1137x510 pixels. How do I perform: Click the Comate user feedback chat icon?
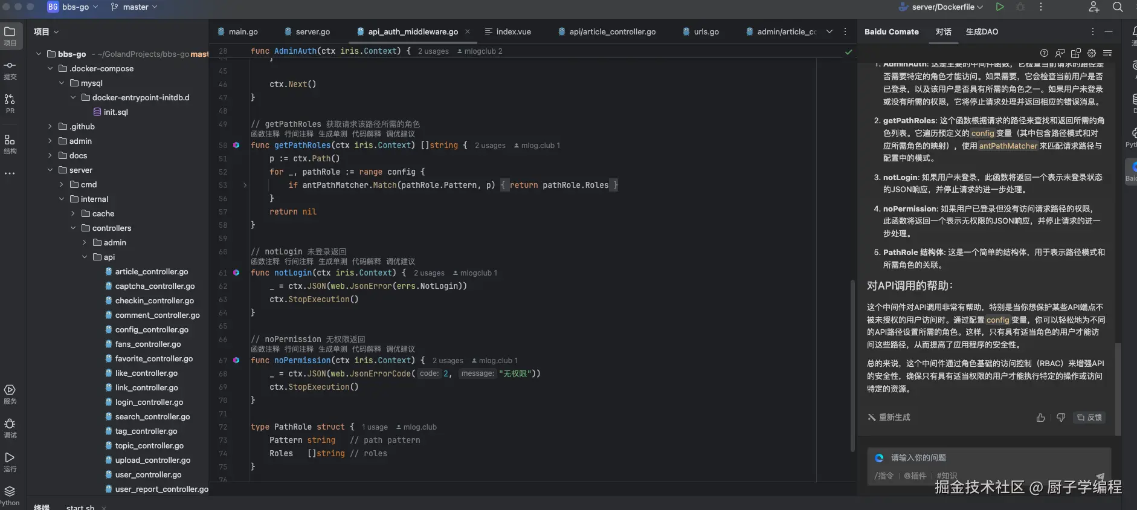click(1060, 53)
